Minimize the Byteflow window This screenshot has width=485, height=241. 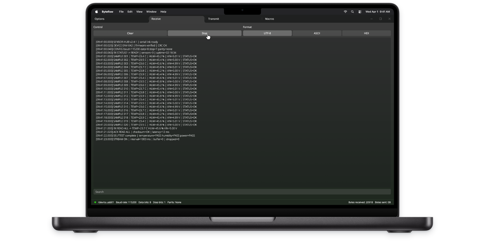point(371,19)
